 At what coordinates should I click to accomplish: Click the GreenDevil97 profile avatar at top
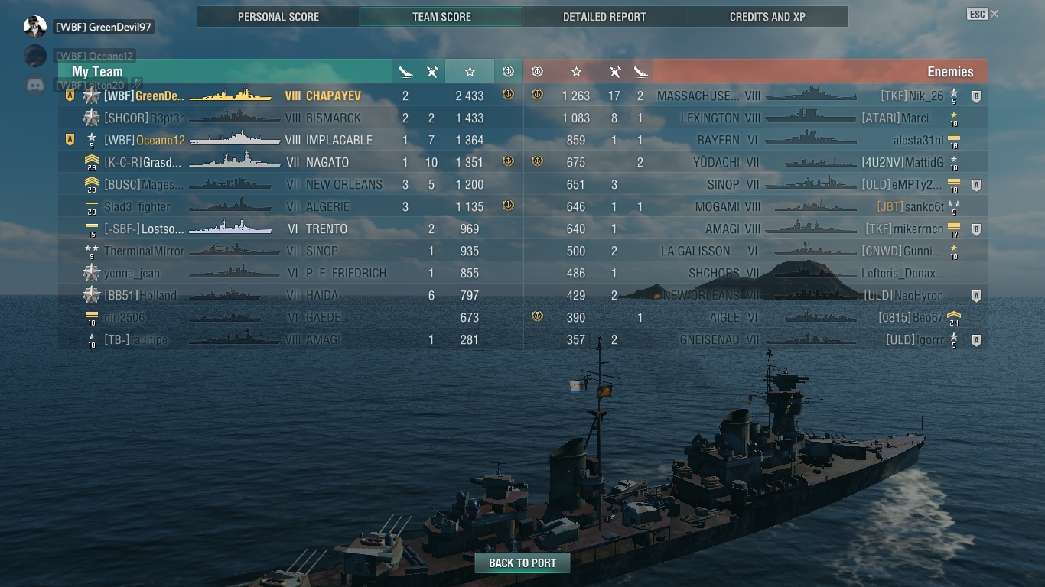pos(35,27)
